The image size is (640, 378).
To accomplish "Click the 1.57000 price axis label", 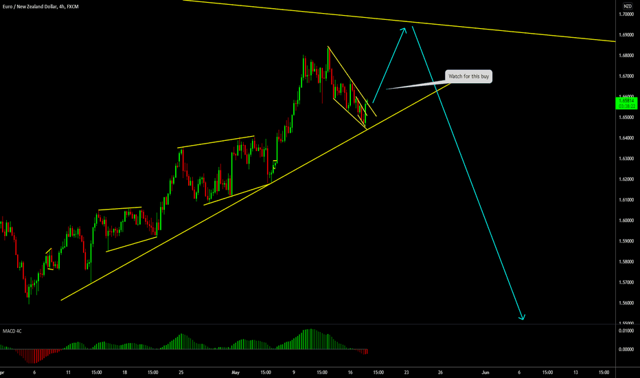I will [626, 282].
